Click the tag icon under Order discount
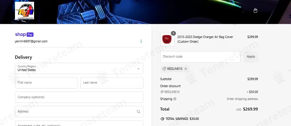 162,92
